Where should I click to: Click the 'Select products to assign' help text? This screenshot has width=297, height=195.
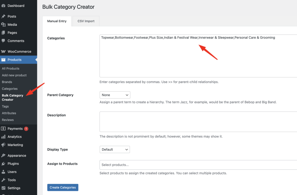click(x=163, y=173)
